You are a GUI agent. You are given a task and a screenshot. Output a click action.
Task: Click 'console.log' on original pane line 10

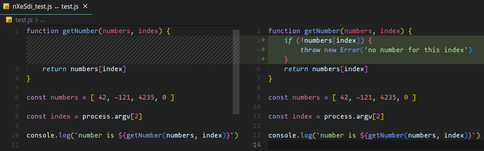click(48, 135)
